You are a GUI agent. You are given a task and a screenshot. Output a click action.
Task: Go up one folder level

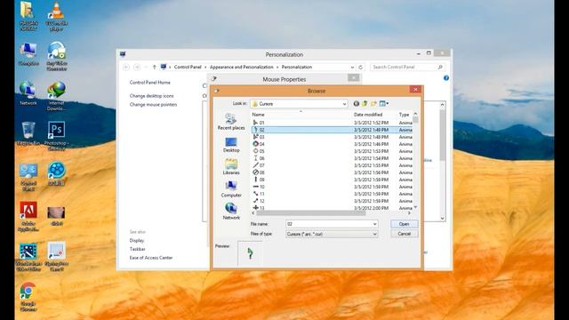pyautogui.click(x=365, y=104)
